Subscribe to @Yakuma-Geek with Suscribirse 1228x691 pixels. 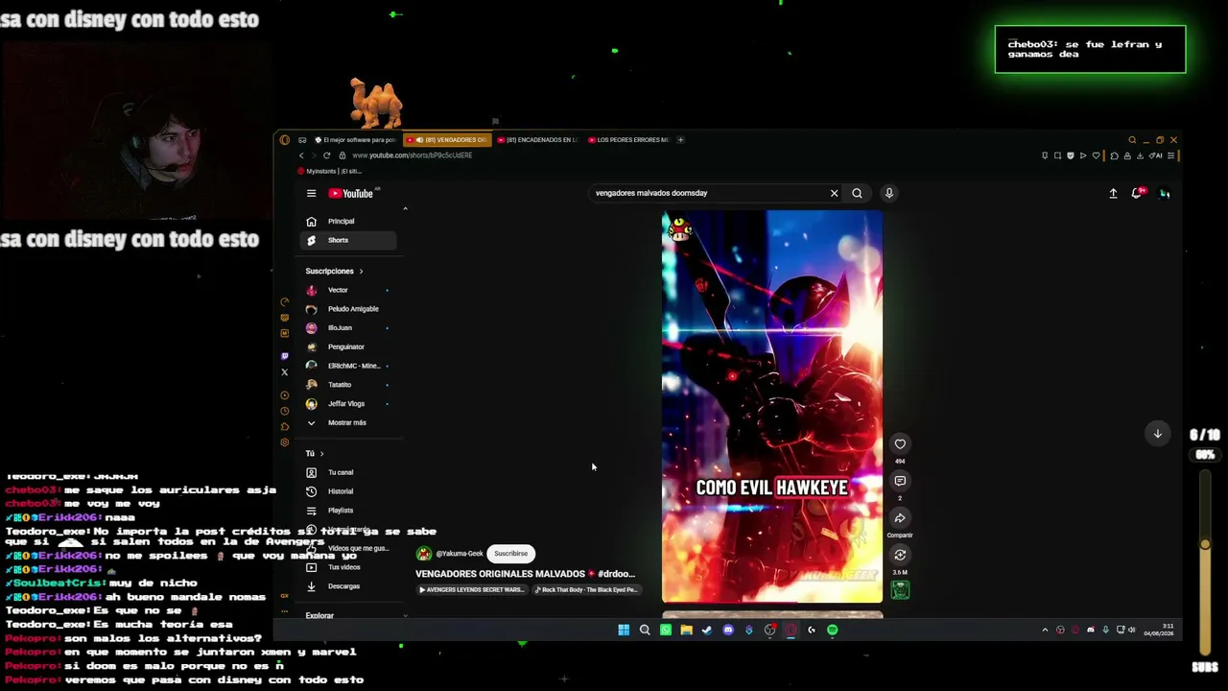(x=510, y=554)
